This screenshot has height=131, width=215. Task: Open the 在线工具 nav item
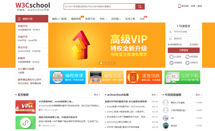click(130, 19)
